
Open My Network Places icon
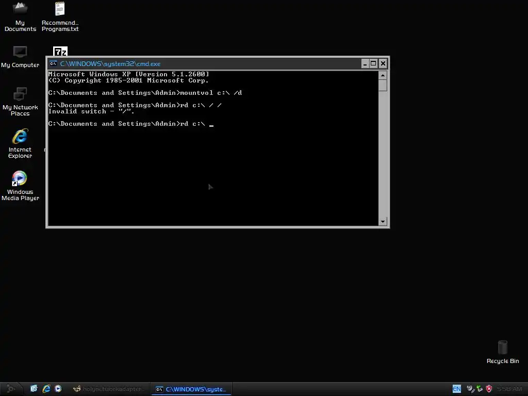[20, 102]
